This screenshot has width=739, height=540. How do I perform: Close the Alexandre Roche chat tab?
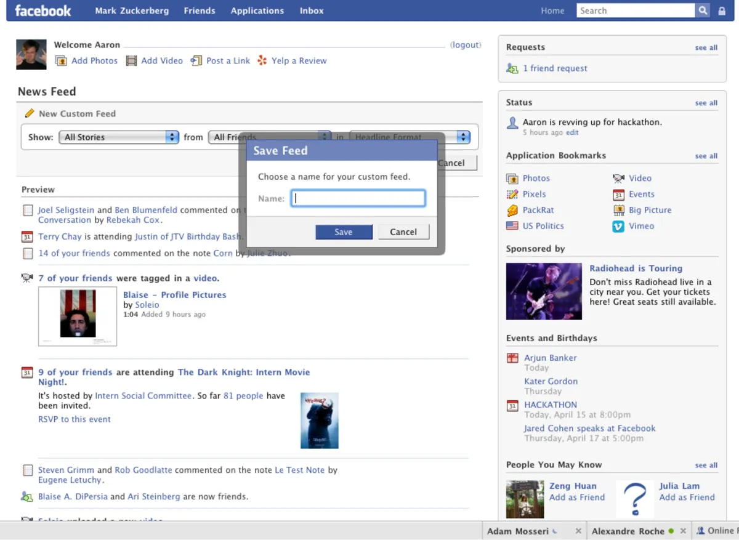682,531
